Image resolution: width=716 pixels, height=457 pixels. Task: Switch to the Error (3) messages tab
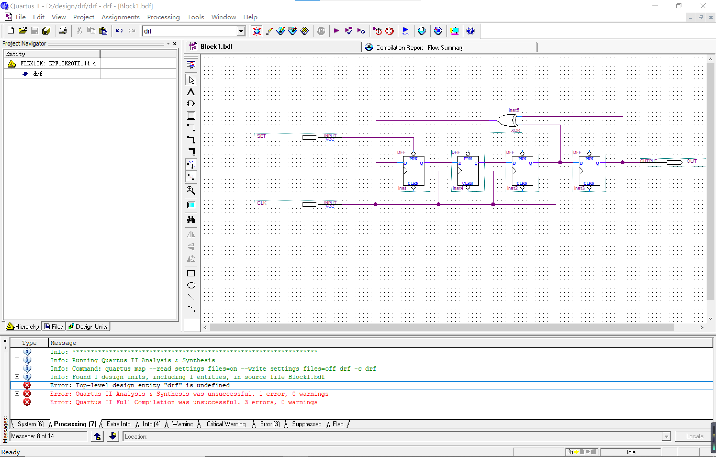click(x=269, y=424)
